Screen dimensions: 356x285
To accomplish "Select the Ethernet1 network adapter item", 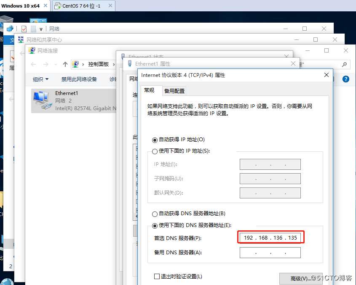I will [x=74, y=101].
